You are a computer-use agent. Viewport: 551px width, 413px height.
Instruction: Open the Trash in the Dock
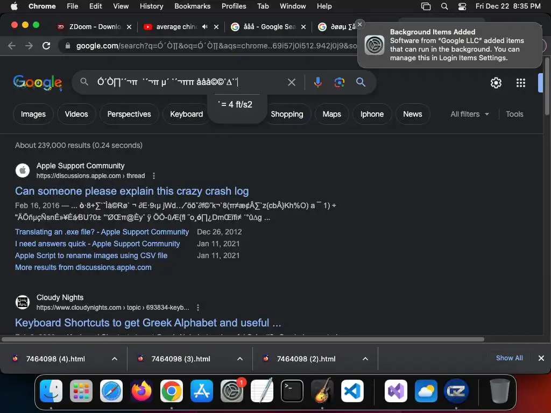point(500,391)
